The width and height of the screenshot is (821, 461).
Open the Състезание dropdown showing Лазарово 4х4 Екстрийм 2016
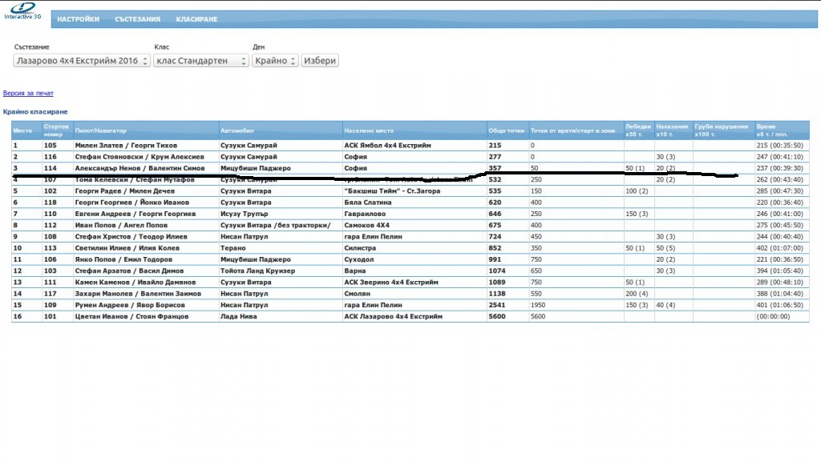click(x=82, y=61)
